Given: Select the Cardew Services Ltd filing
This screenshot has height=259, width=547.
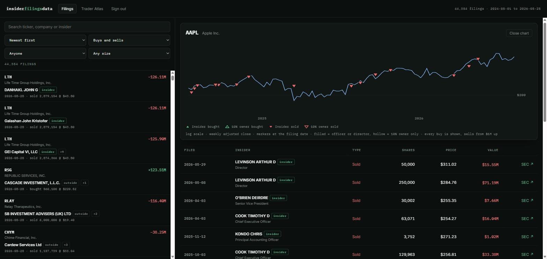Looking at the screenshot, I should click(x=85, y=241).
